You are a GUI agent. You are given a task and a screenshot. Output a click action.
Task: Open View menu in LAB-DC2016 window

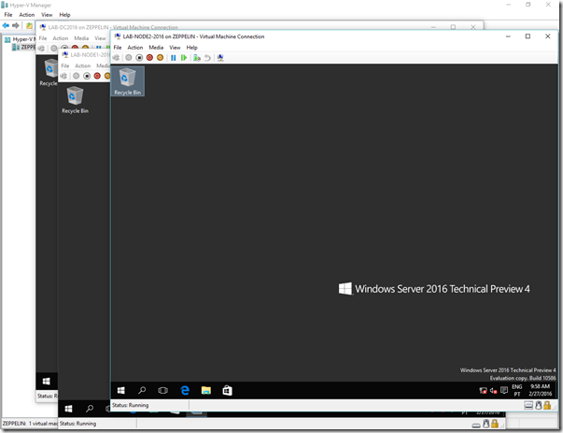[x=100, y=38]
